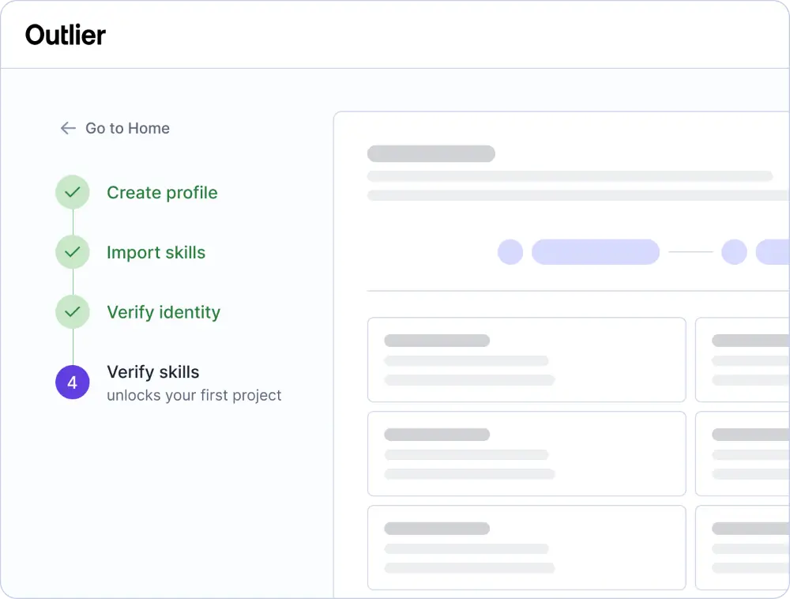Click the Outlier logo
The image size is (790, 599).
point(66,35)
